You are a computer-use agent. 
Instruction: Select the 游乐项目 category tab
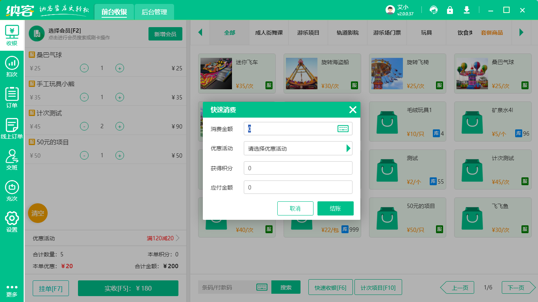point(308,33)
